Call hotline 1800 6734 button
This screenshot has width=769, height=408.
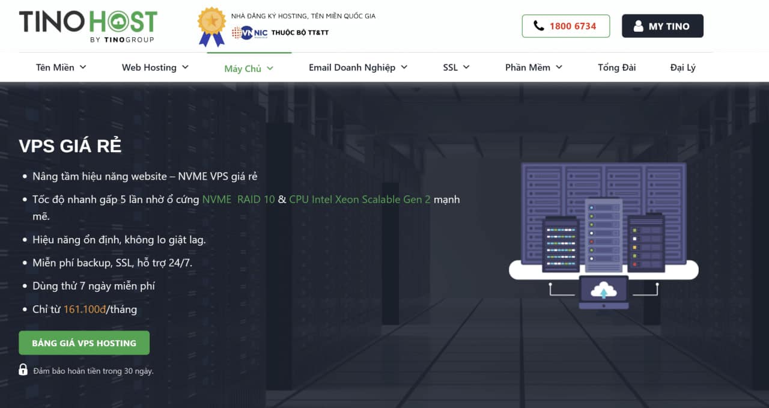(x=566, y=26)
